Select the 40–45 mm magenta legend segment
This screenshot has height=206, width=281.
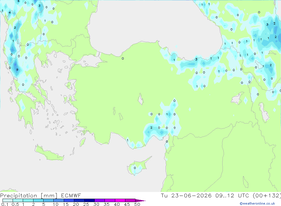[120, 200]
